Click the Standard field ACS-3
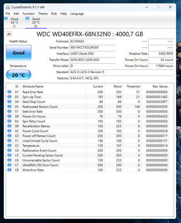The width and height of the screenshot is (181, 223). tap(122, 72)
